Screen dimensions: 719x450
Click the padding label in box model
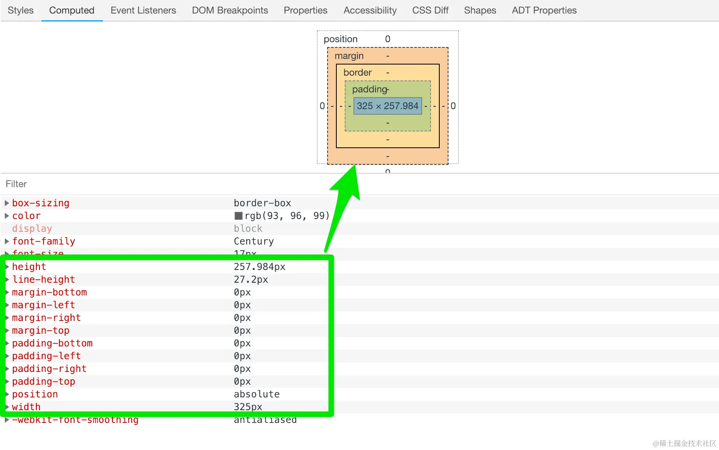click(x=369, y=89)
